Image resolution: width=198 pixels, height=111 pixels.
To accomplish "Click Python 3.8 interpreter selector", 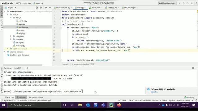I will click(179, 101).
